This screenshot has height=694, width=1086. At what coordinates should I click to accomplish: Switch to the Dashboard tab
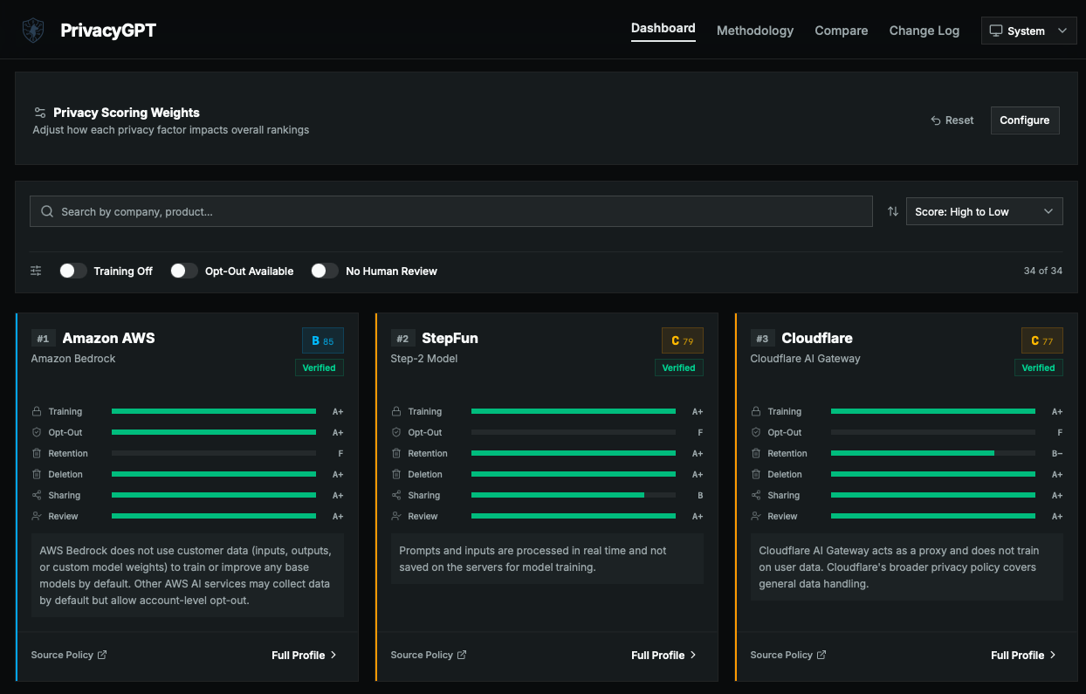(x=663, y=29)
